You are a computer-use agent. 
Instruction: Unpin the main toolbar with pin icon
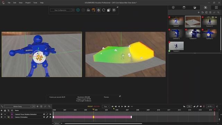(117, 7)
